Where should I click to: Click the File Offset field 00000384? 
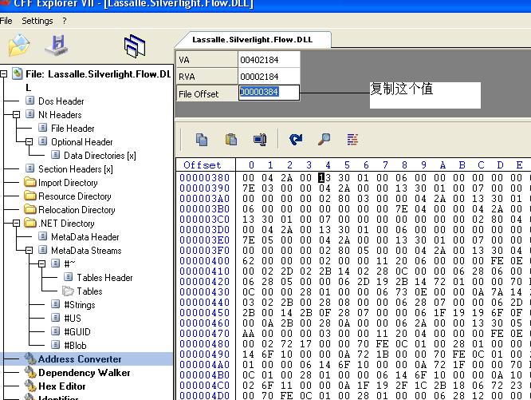coord(269,93)
